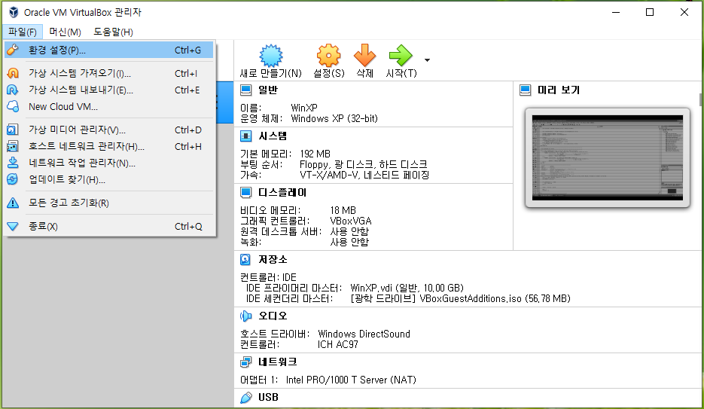Click 새로 만들기 toolbar button

coord(271,61)
